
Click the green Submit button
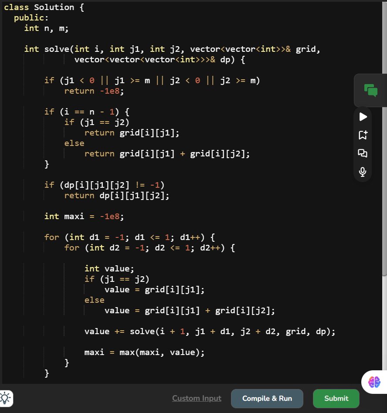pos(336,398)
